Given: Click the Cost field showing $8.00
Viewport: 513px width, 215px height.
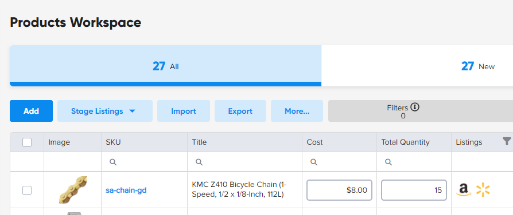Looking at the screenshot, I should pos(339,190).
